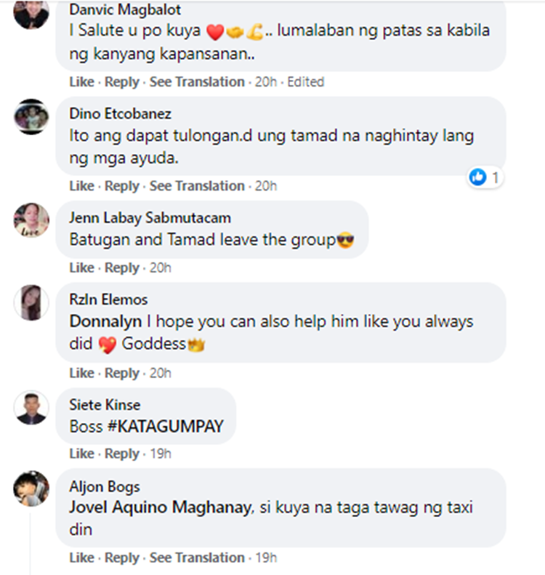
Task: Reply to Dino Etcobanez's comment
Action: click(122, 186)
